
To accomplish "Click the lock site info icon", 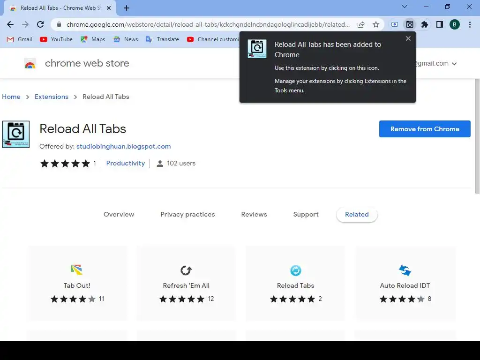I will (x=59, y=24).
